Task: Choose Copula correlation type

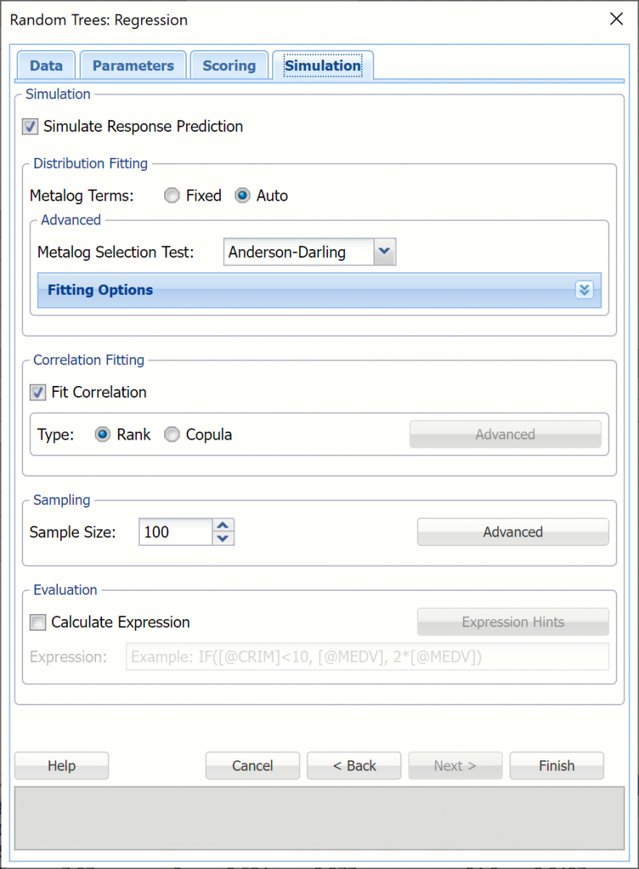Action: pyautogui.click(x=172, y=434)
